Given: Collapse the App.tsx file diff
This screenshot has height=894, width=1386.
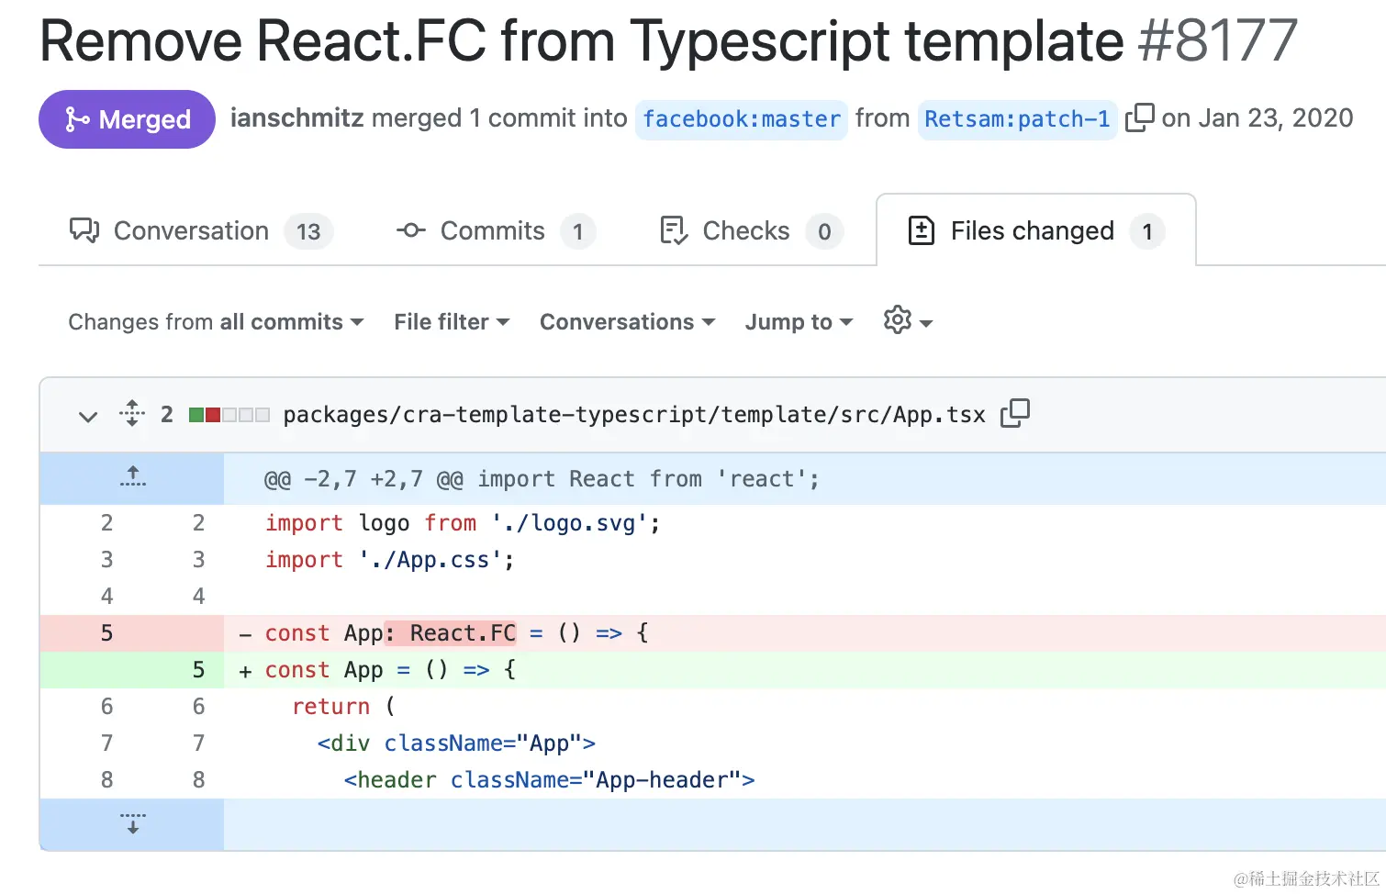Looking at the screenshot, I should (88, 416).
